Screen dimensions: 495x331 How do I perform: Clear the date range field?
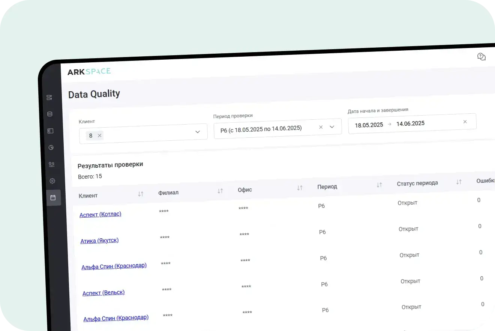point(465,122)
